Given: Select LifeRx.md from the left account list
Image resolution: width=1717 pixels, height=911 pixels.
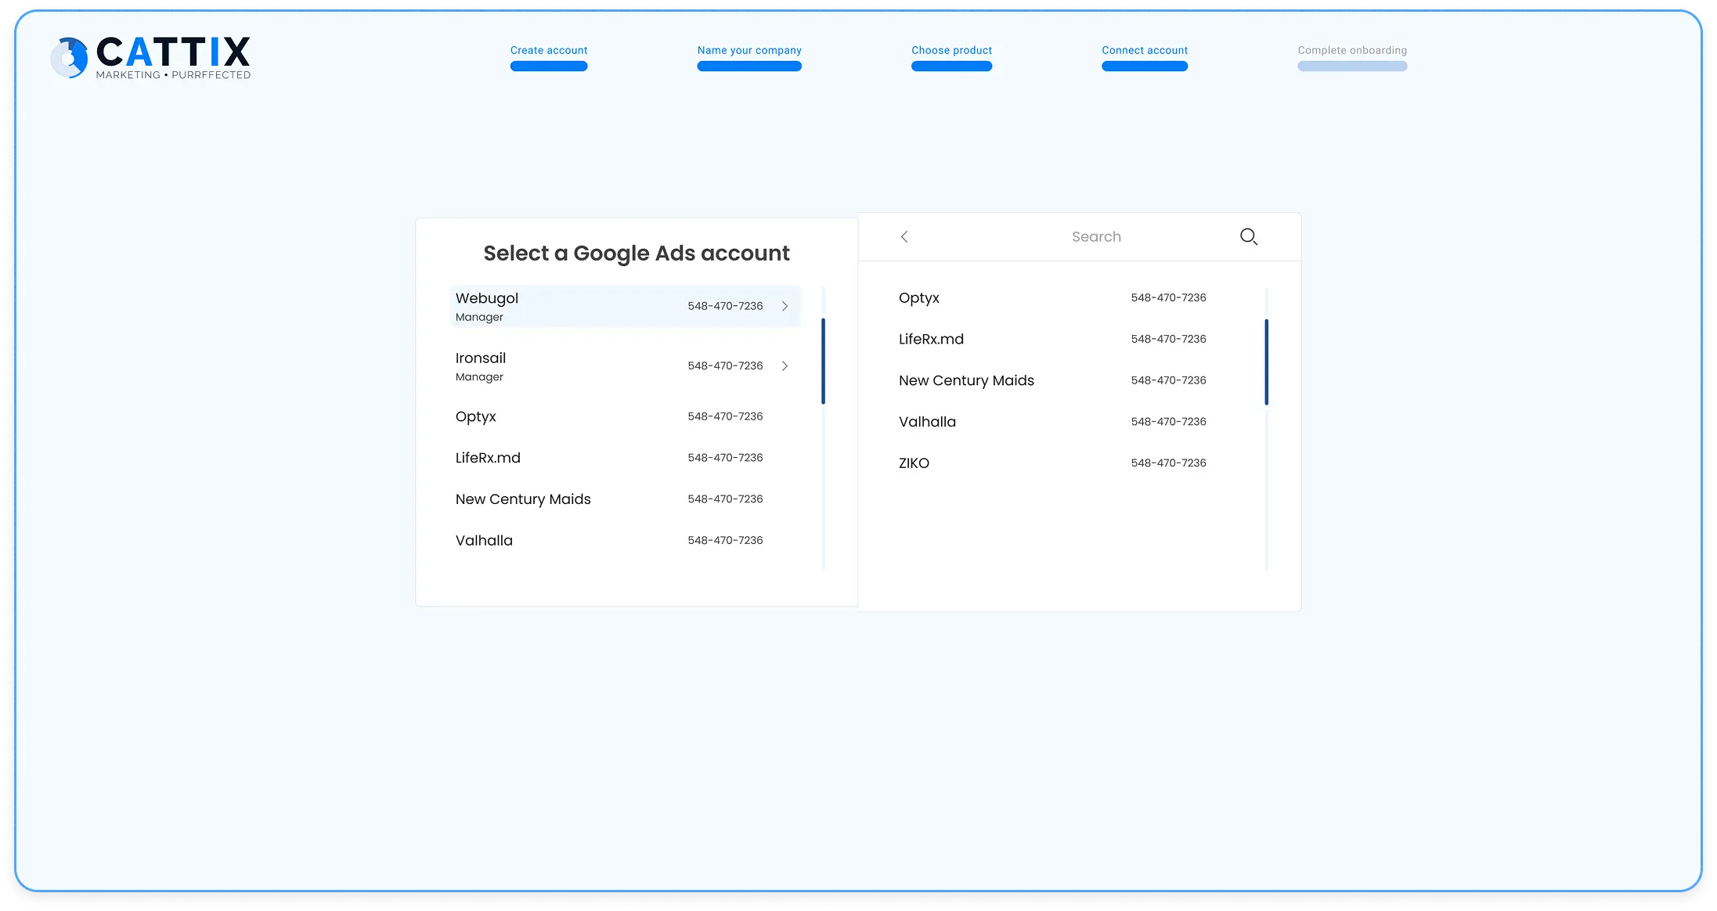Looking at the screenshot, I should point(488,457).
